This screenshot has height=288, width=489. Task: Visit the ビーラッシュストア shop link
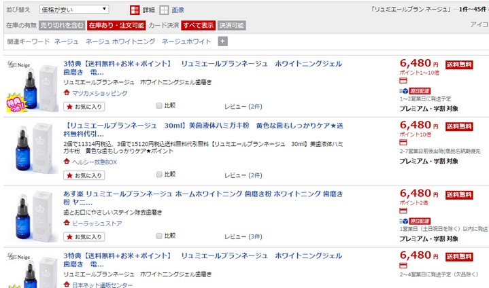[x=97, y=223]
